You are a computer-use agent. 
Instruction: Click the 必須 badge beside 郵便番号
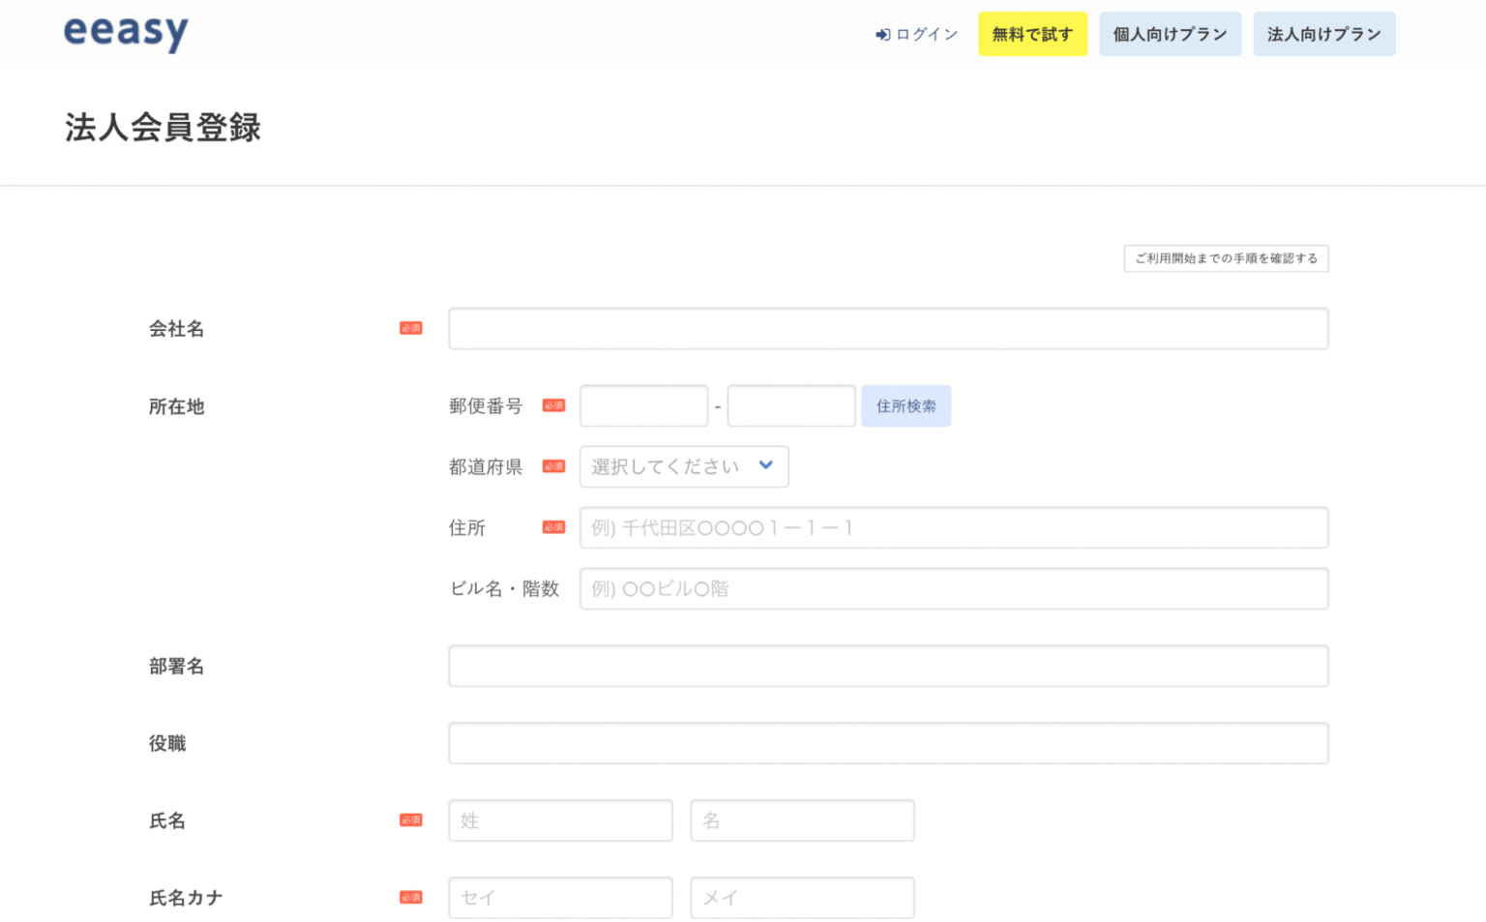[x=553, y=405]
